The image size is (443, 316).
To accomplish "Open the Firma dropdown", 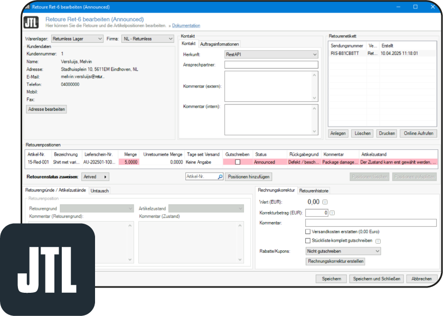I will tap(148, 39).
